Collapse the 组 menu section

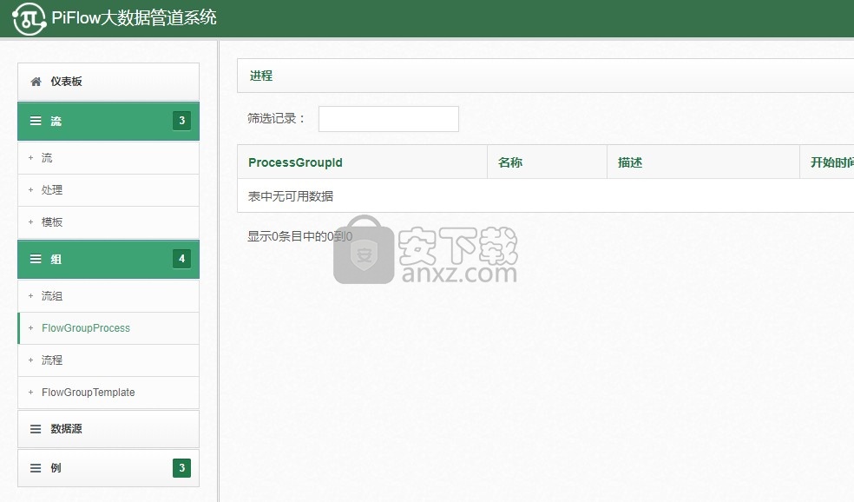pyautogui.click(x=108, y=260)
